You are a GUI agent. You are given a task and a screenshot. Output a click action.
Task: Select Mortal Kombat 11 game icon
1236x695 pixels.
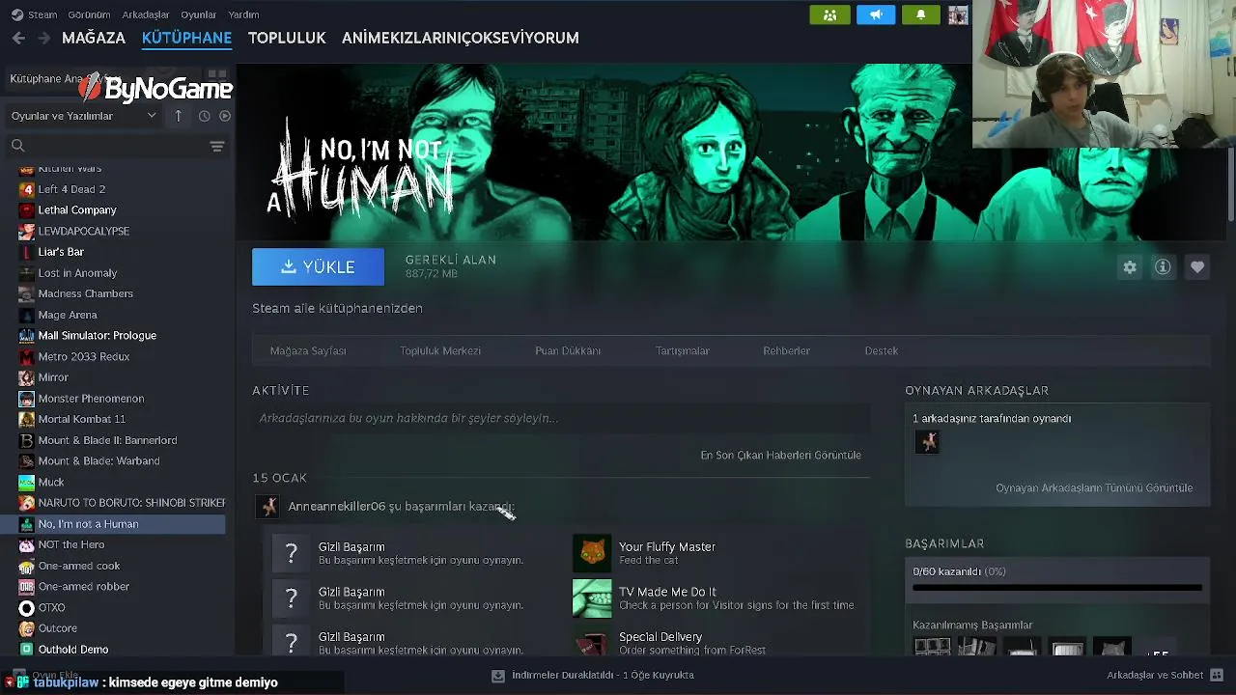pos(27,419)
